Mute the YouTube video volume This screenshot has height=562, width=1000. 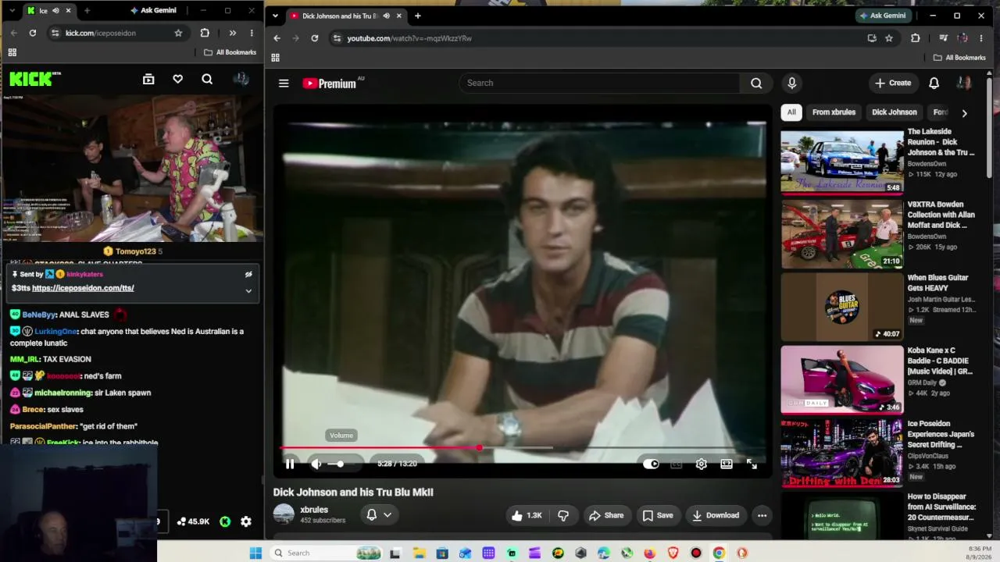[316, 464]
